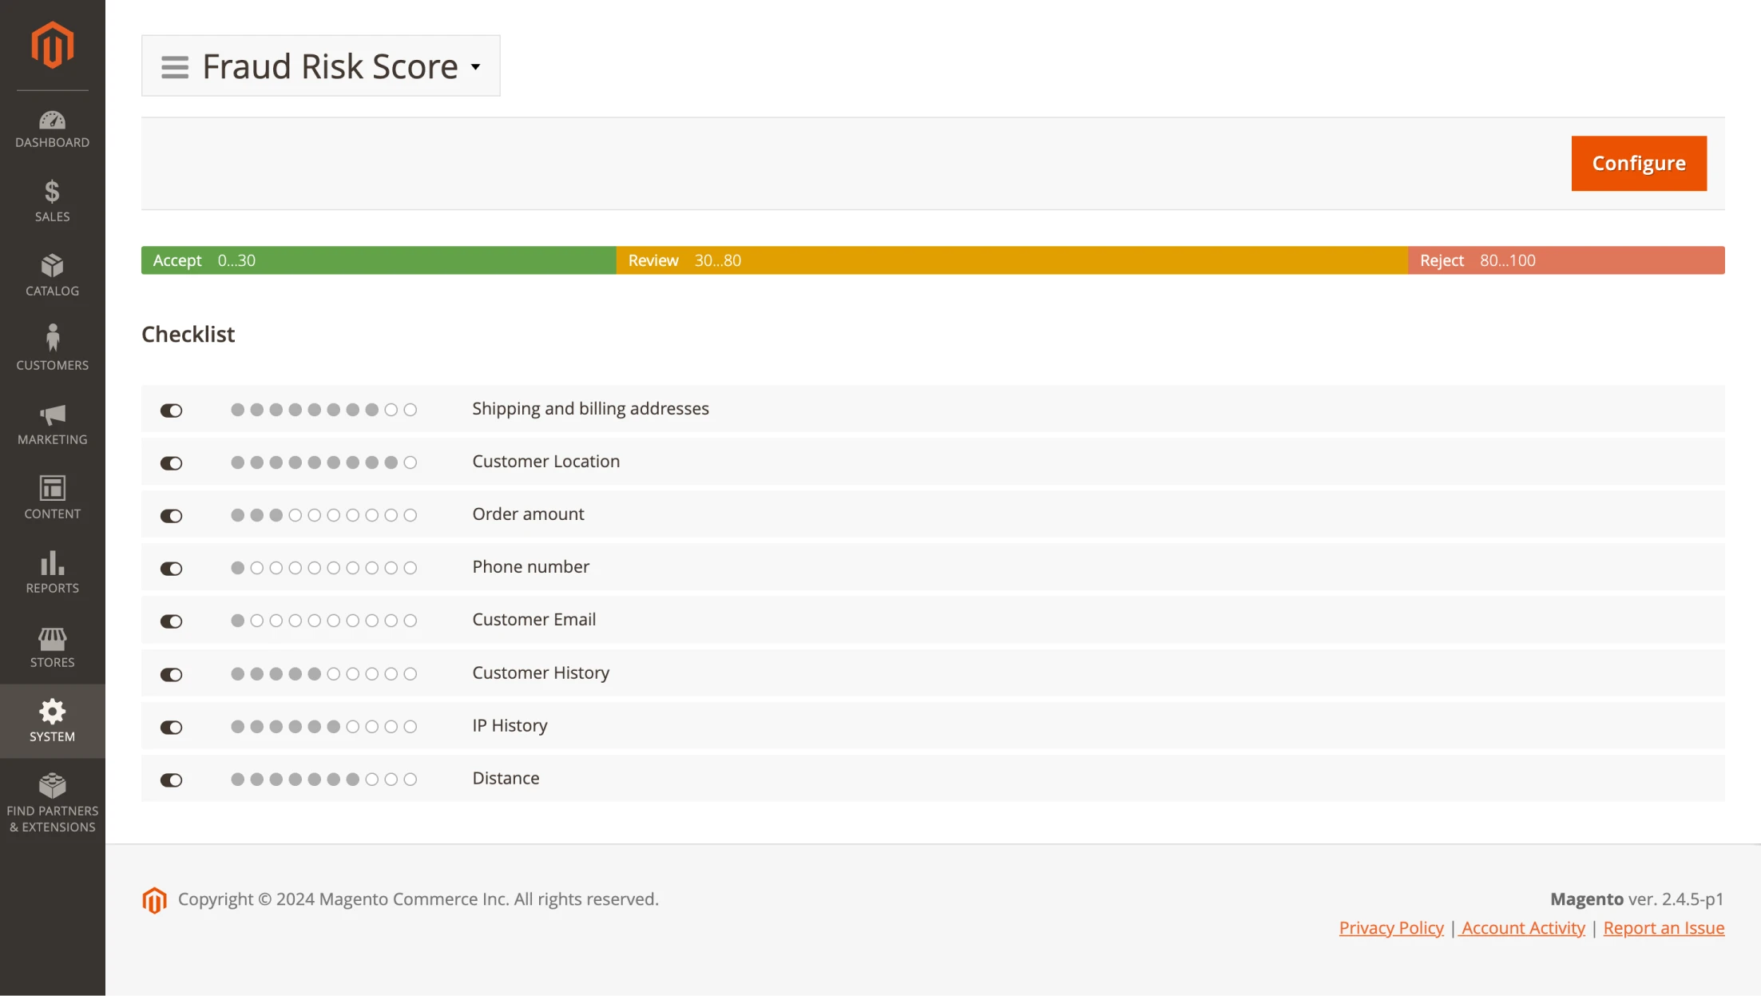Expand the Fraud Risk Score dropdown

coord(474,65)
